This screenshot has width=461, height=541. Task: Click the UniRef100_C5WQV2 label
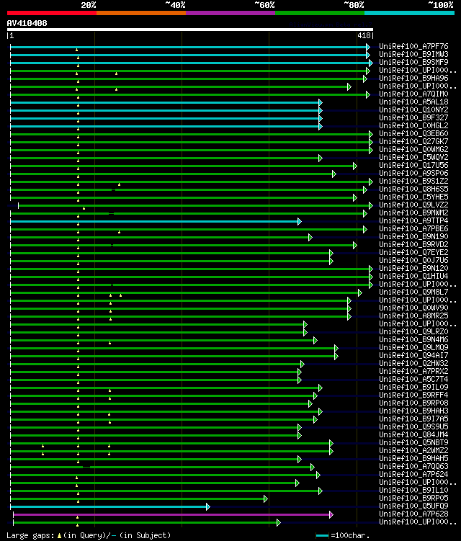click(x=413, y=157)
